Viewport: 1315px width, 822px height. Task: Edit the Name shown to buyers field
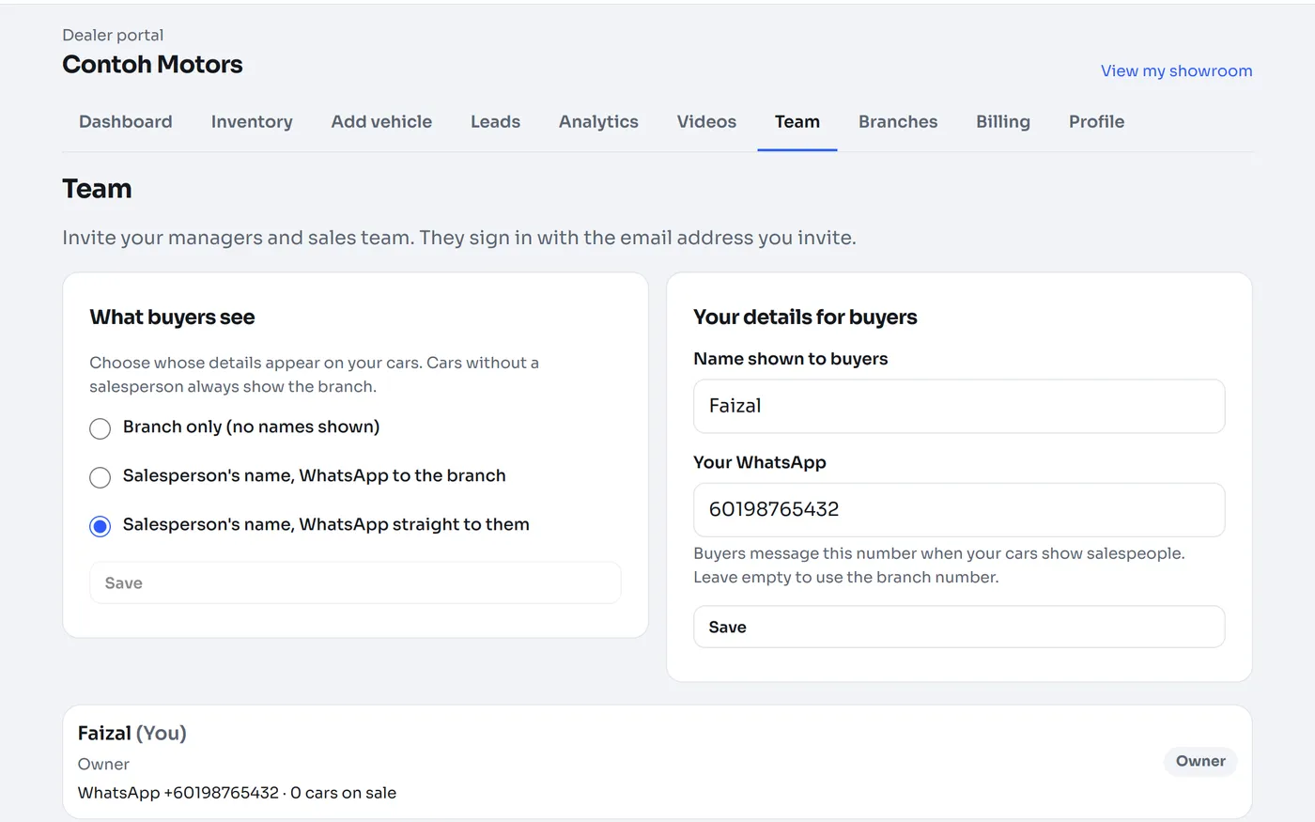pyautogui.click(x=959, y=407)
